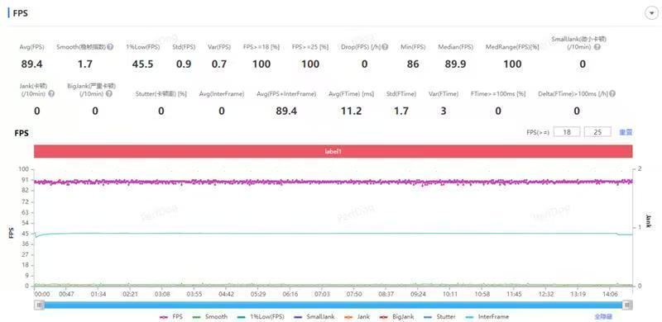Click the Min(FPS) value 86

(413, 64)
